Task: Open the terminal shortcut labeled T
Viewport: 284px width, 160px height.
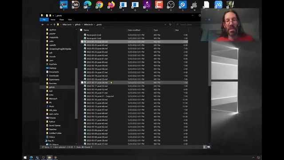Action: coord(64,5)
